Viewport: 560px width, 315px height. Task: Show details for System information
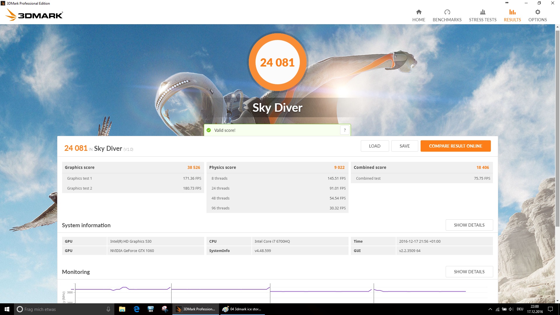pyautogui.click(x=469, y=225)
